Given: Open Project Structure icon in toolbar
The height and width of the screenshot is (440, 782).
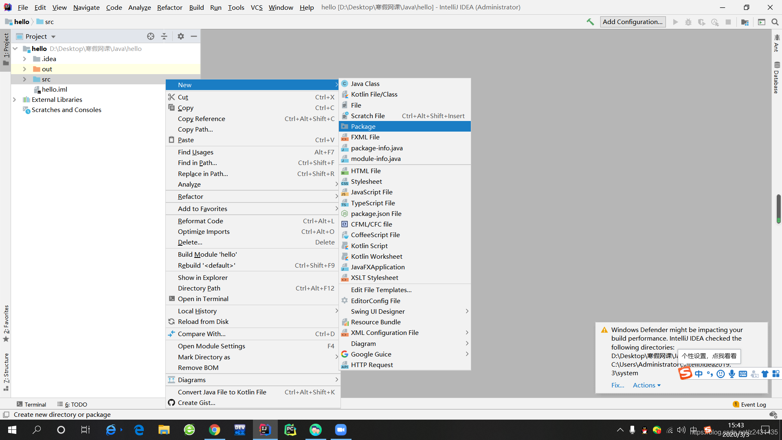Looking at the screenshot, I should (745, 22).
